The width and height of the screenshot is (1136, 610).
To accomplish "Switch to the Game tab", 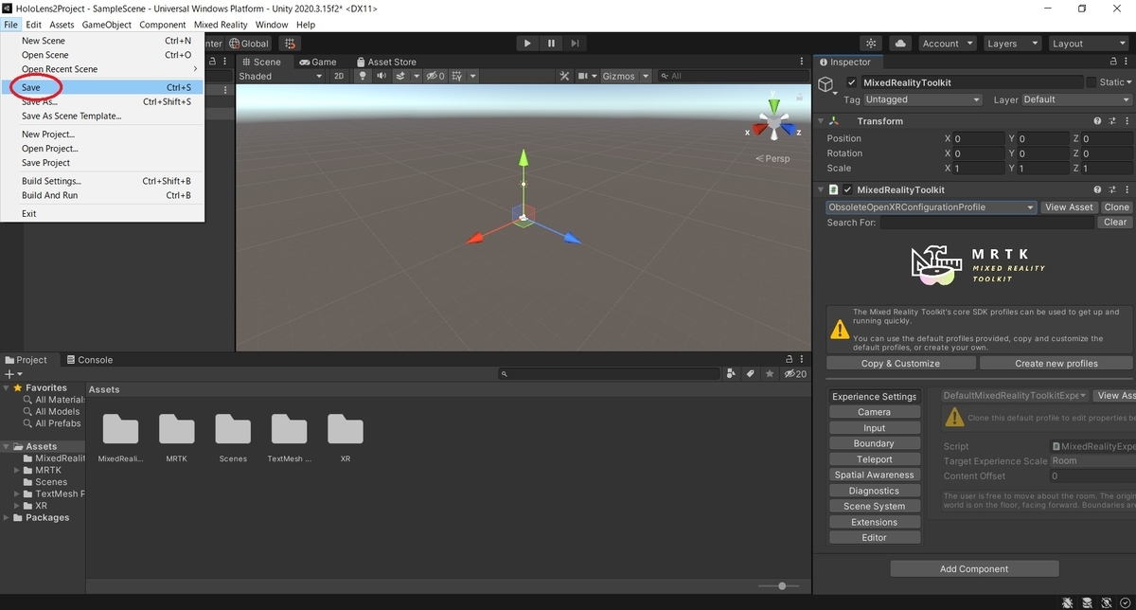I will pos(319,62).
